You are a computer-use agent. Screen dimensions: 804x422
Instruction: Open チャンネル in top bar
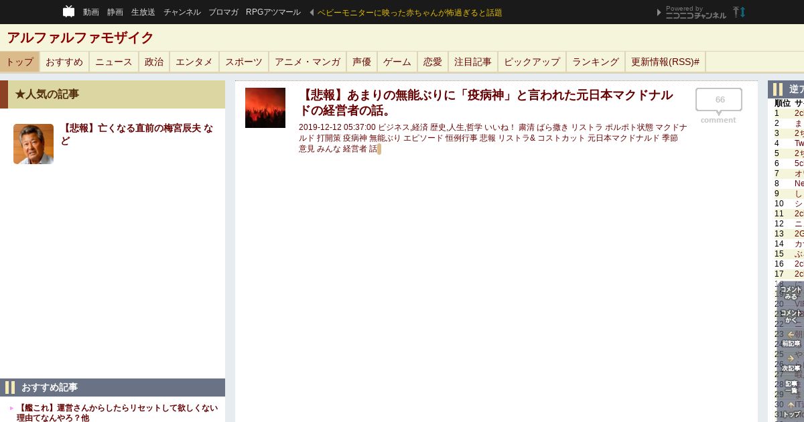(182, 12)
